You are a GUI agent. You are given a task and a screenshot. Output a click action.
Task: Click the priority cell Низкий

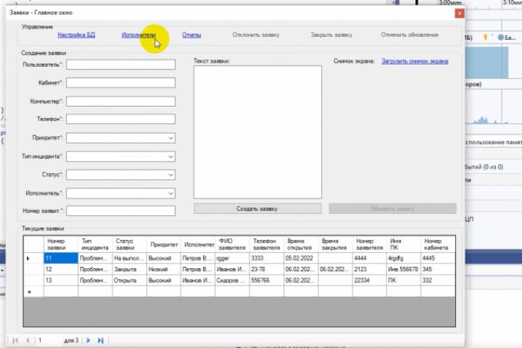pos(164,269)
